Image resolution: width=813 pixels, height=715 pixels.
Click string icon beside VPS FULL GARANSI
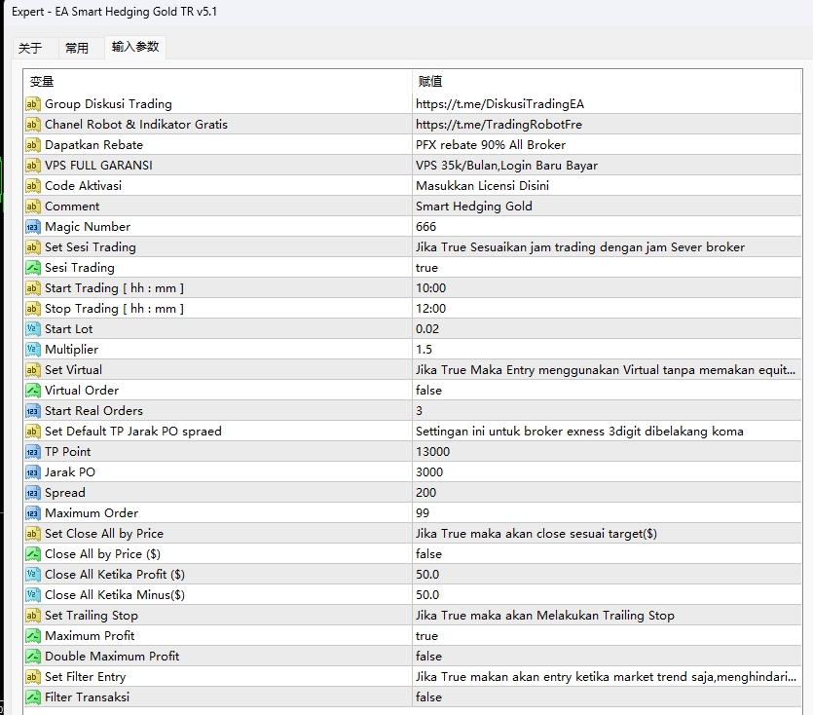coord(33,166)
